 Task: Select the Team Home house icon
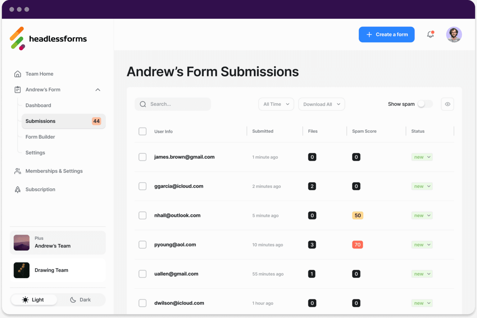(x=18, y=74)
